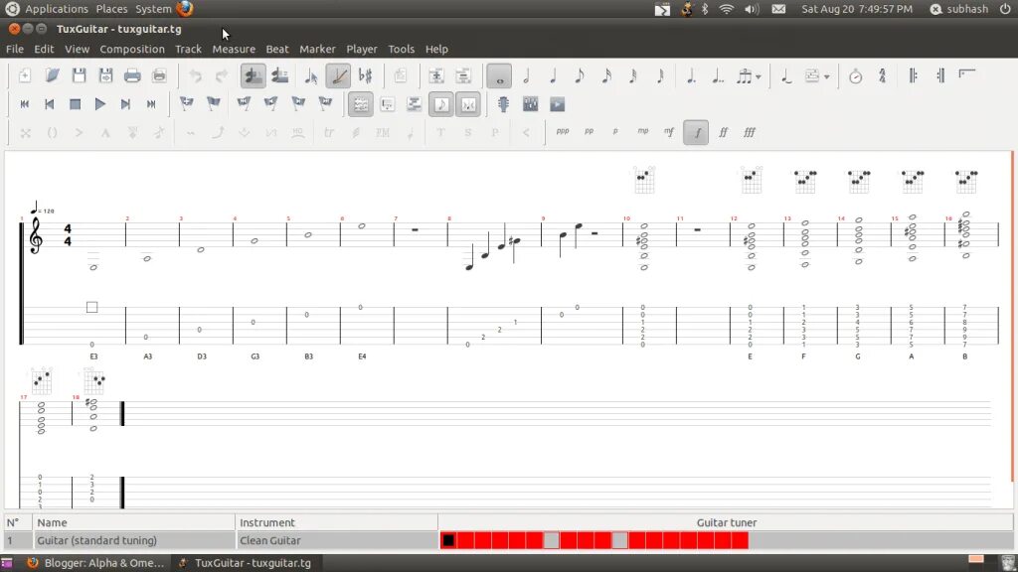The width and height of the screenshot is (1018, 572).
Task: Insert a tied note
Action: click(786, 75)
